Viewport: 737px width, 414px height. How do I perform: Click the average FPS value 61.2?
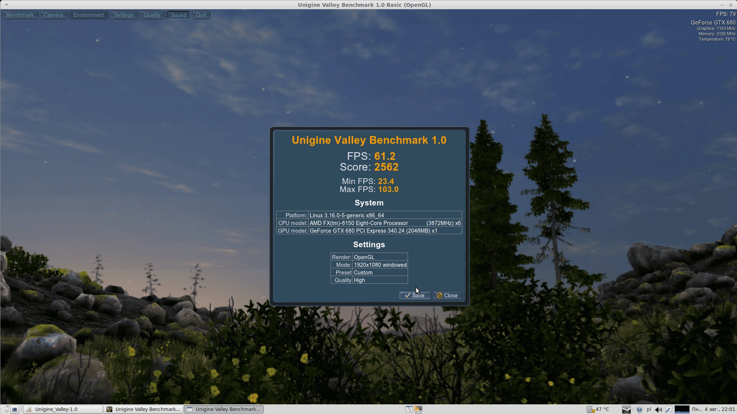tap(385, 156)
